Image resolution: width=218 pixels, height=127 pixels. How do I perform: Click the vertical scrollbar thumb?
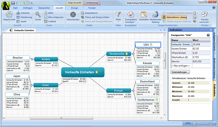(x=165, y=61)
